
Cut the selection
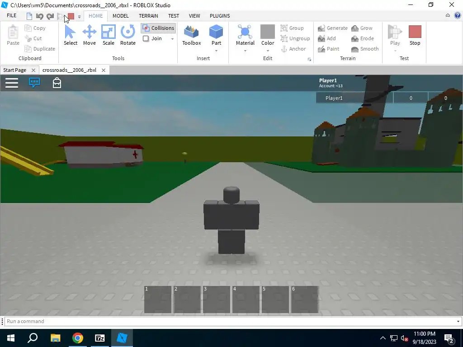pyautogui.click(x=33, y=38)
